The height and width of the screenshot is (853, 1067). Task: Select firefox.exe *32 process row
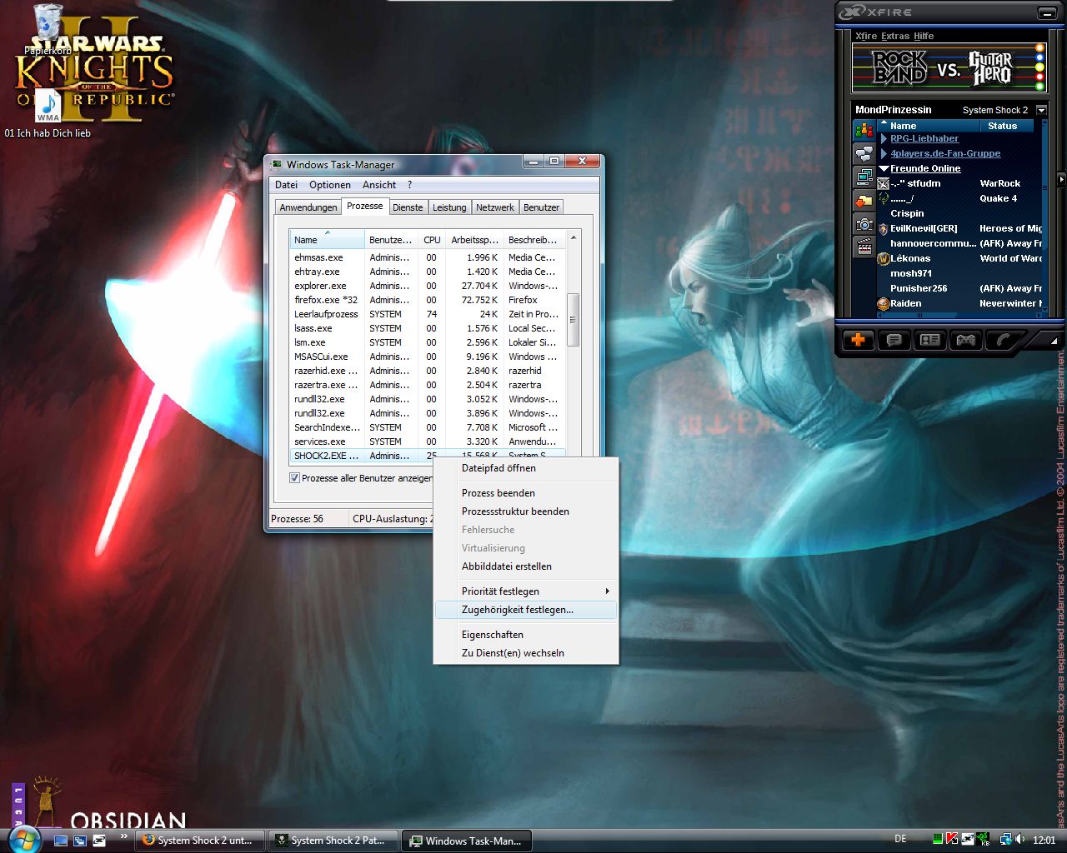[428, 300]
